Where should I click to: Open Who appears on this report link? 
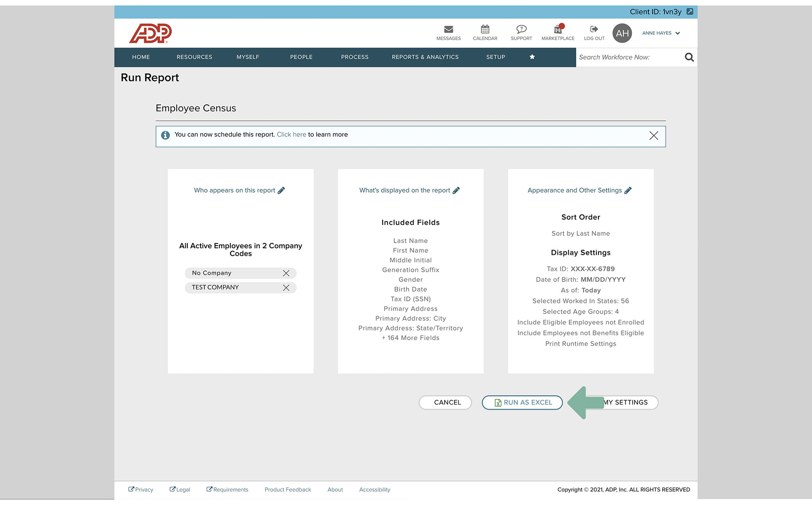tap(234, 190)
